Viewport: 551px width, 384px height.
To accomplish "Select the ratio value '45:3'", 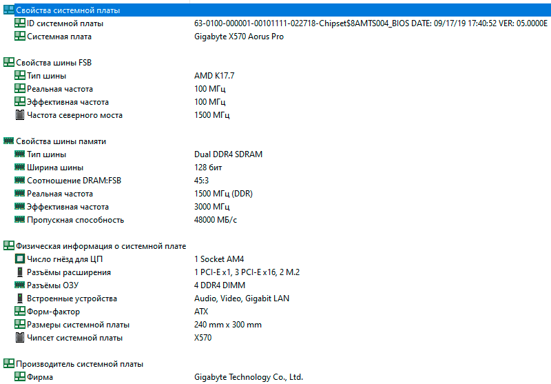I will (x=201, y=181).
